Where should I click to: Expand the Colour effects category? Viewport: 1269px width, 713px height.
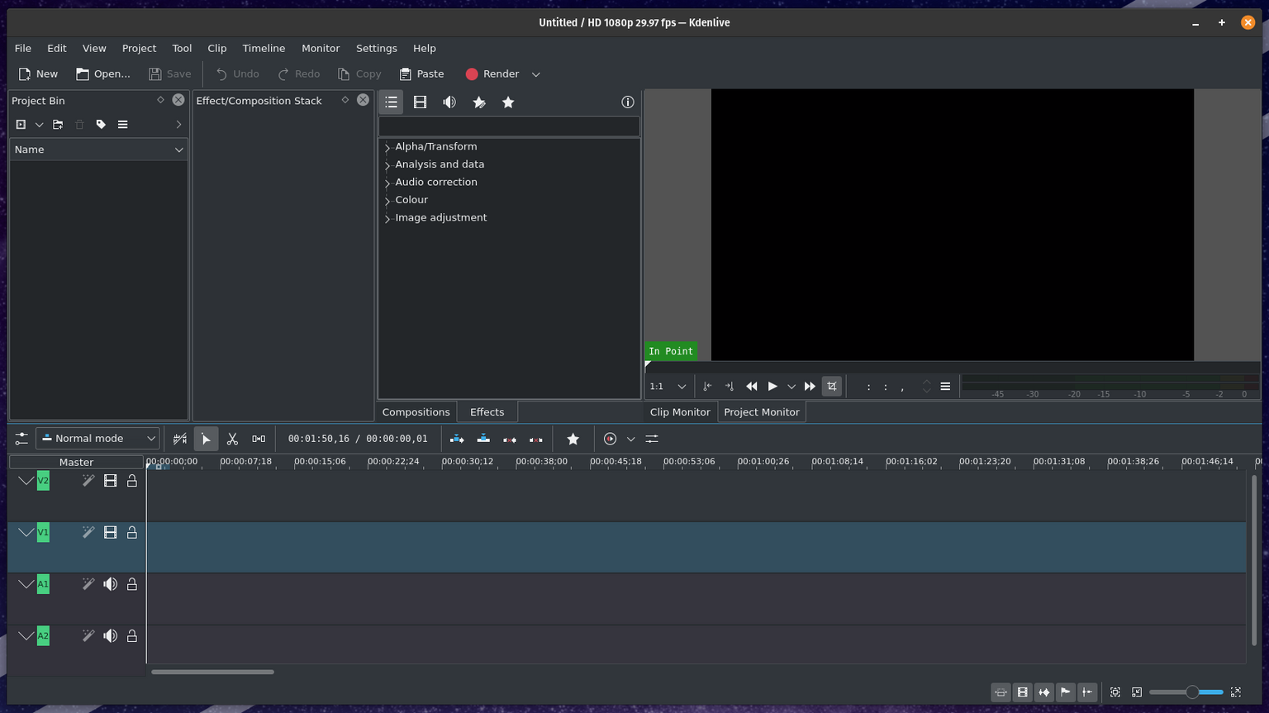[x=387, y=201]
